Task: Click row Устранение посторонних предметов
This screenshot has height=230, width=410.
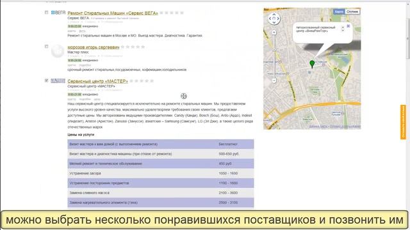Action: (x=161, y=183)
